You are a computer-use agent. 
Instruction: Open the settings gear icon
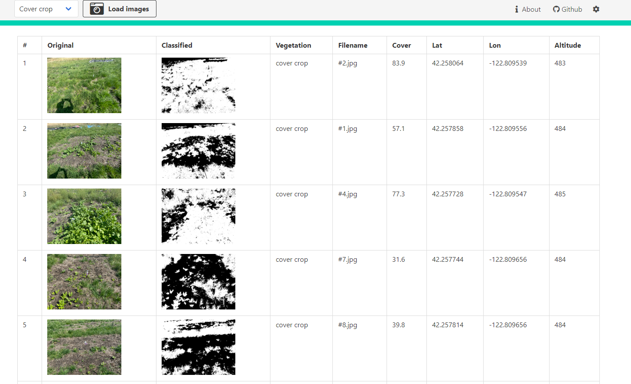(596, 9)
